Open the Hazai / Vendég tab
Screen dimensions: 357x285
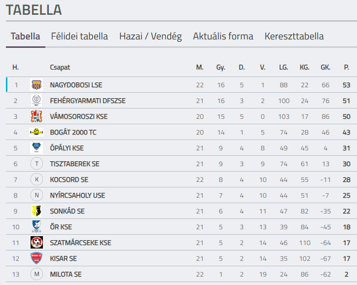150,36
